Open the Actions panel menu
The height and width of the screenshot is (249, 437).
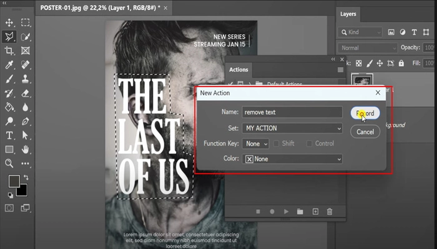340,70
